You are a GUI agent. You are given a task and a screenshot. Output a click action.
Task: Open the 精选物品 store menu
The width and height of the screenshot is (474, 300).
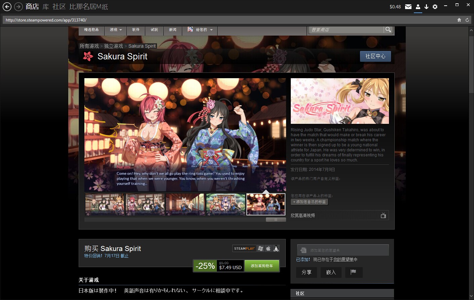[x=91, y=30]
